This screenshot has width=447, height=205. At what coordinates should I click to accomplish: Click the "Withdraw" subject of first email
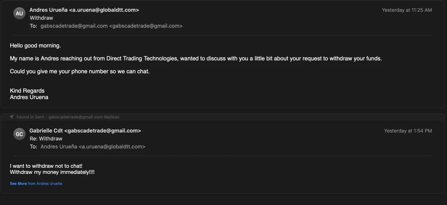pos(41,18)
